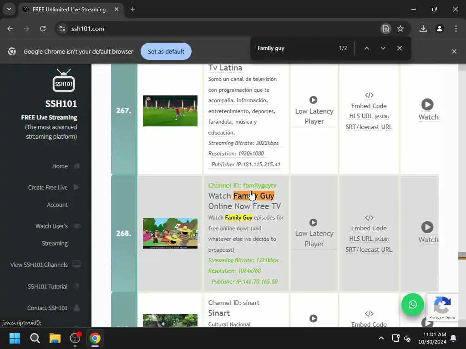466x349 pixels.
Task: Click Chrome icon in taskbar
Action: (95, 338)
